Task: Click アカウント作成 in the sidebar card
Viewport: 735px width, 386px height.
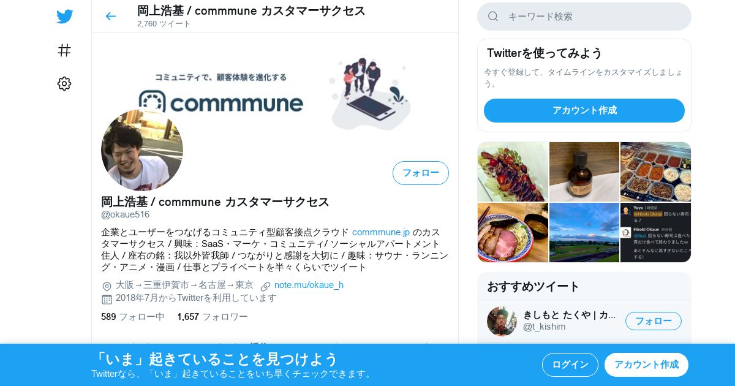Action: (x=584, y=110)
